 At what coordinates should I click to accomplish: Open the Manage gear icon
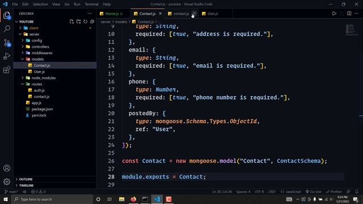pos(7,182)
